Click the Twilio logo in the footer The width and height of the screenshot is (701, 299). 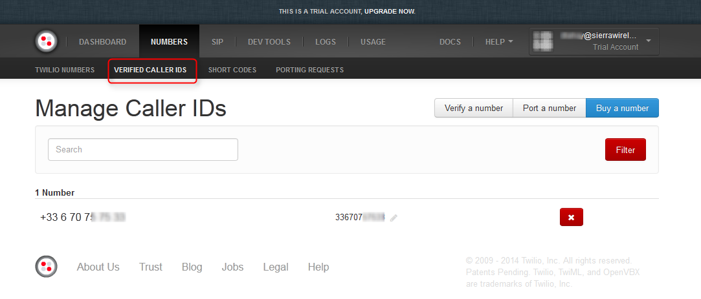[46, 267]
